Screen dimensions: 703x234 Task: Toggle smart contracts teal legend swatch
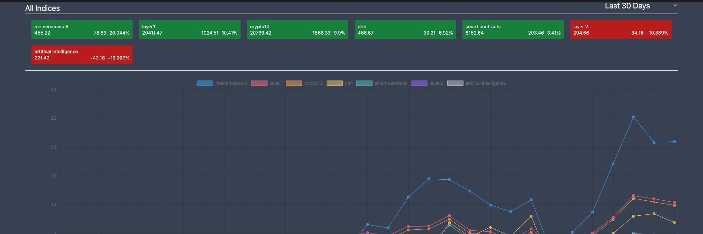pos(365,83)
